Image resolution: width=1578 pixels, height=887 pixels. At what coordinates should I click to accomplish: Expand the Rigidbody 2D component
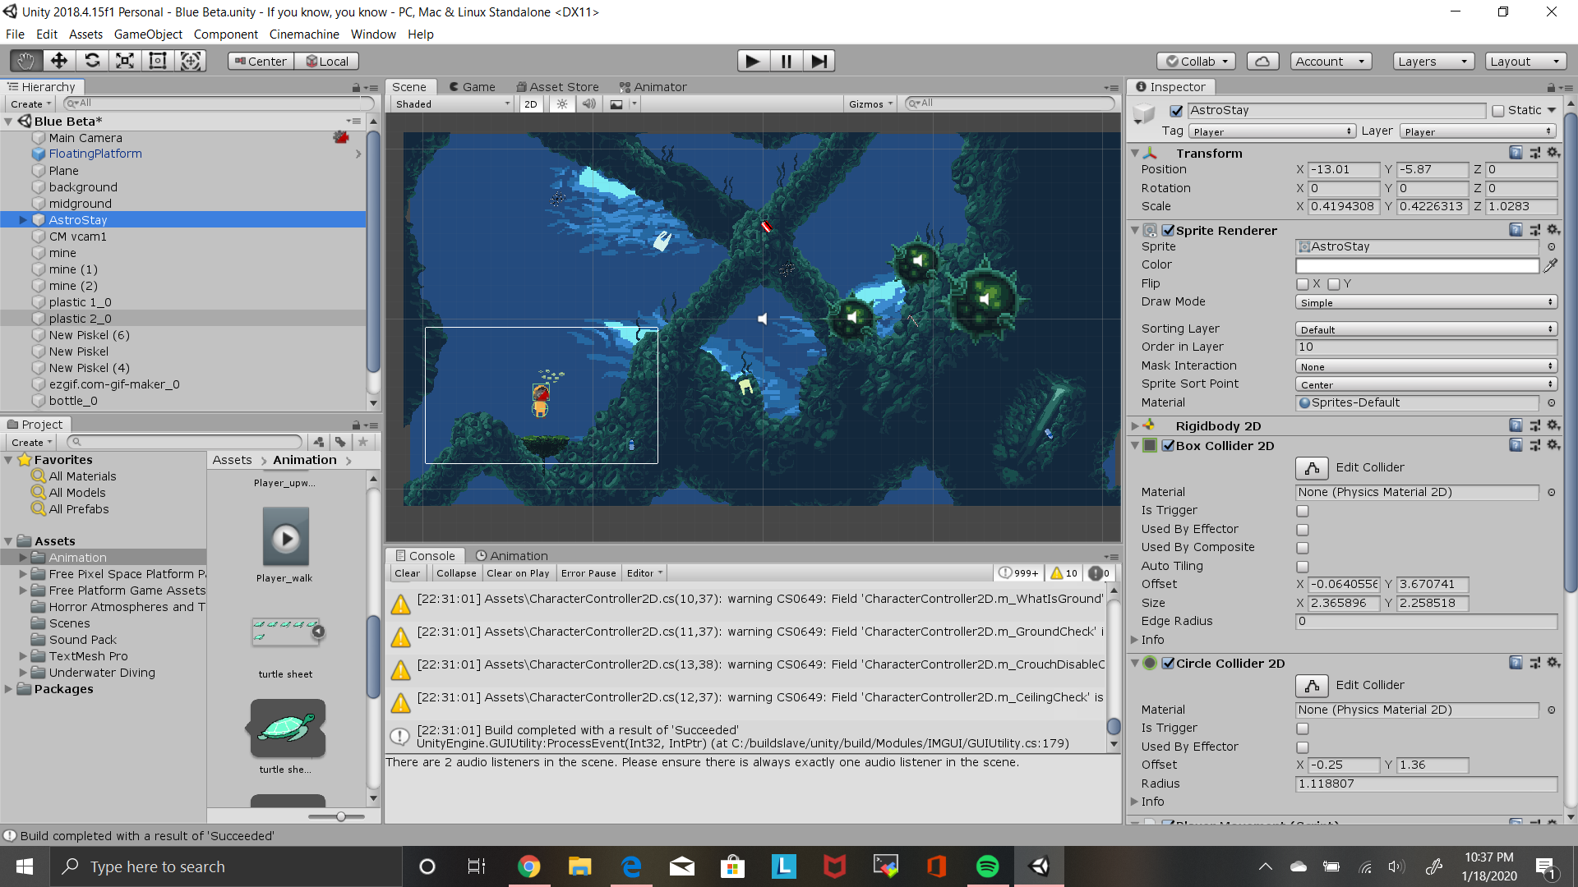[1135, 425]
